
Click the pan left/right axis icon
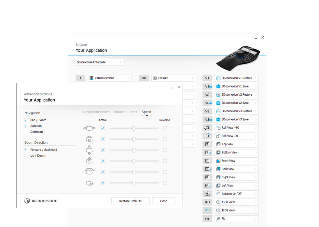coord(89,128)
